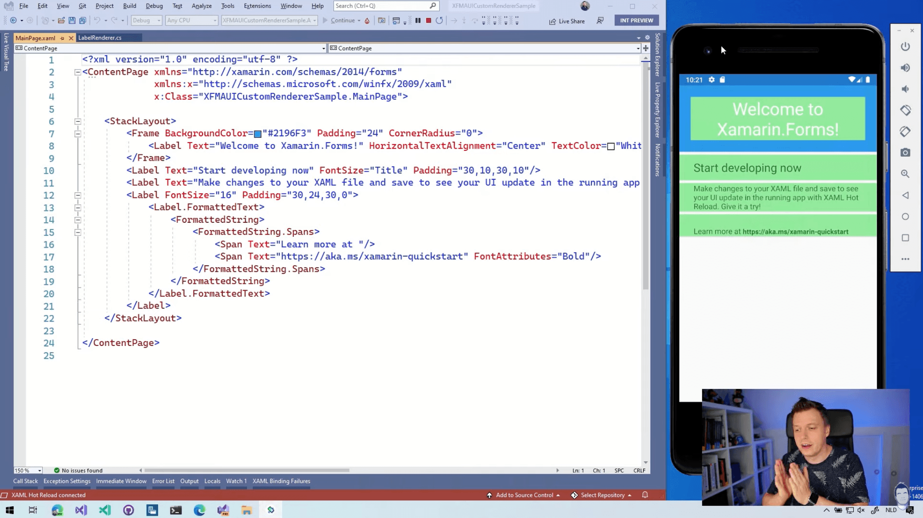Open the Solution Explorer side tab
The image size is (923, 518).
(658, 54)
